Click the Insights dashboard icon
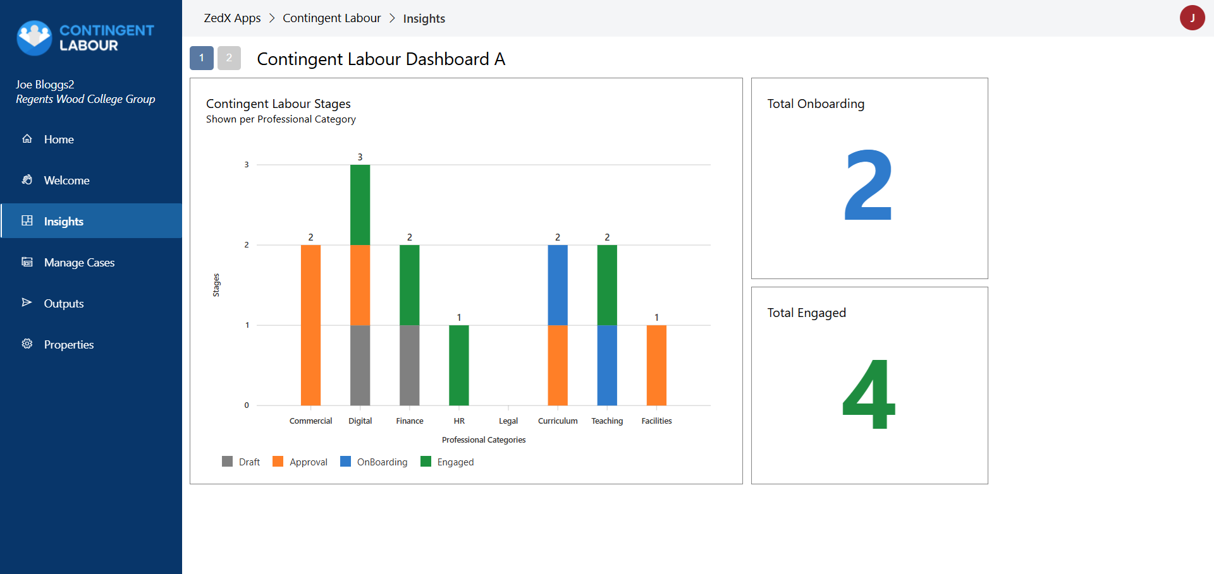 click(x=27, y=221)
